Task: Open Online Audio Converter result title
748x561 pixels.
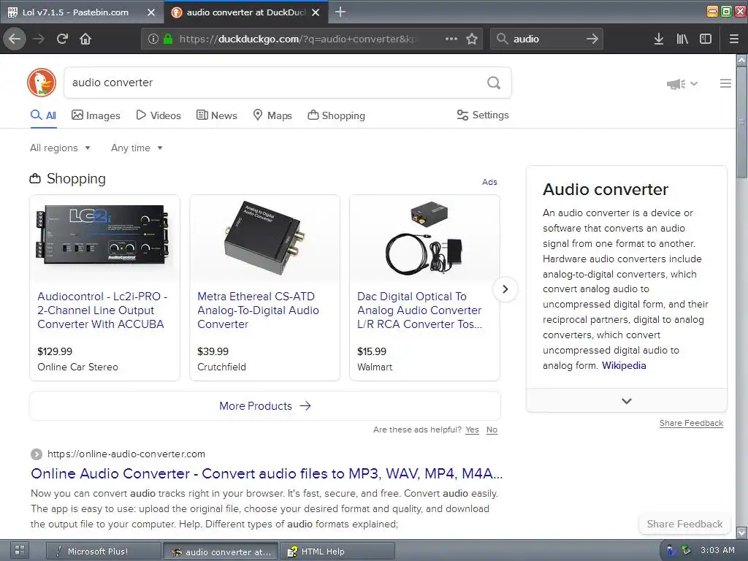Action: [x=267, y=473]
